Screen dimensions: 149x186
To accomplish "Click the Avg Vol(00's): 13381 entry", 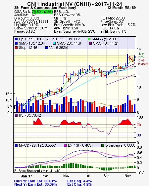I will tap(31, 21).
